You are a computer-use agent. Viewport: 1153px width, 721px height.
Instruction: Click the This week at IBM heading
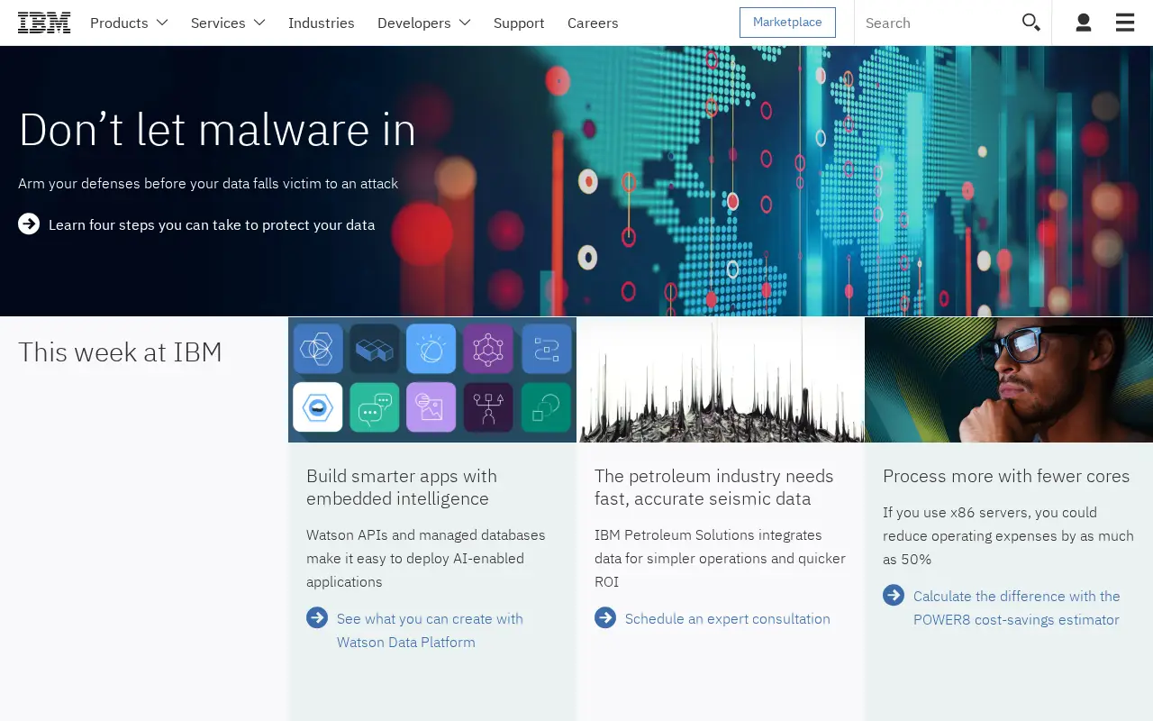120,351
